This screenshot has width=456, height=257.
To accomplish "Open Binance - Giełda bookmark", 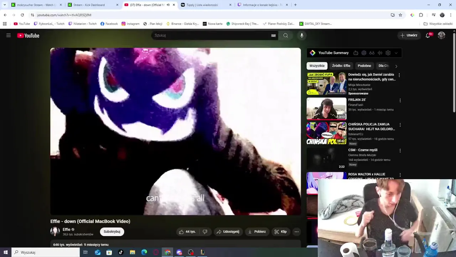I will tap(183, 24).
